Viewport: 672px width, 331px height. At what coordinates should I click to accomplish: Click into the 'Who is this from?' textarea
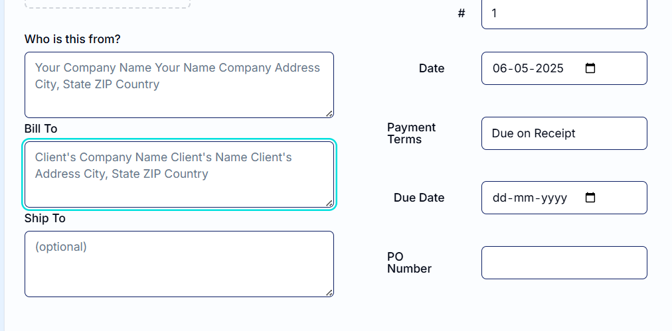point(179,85)
